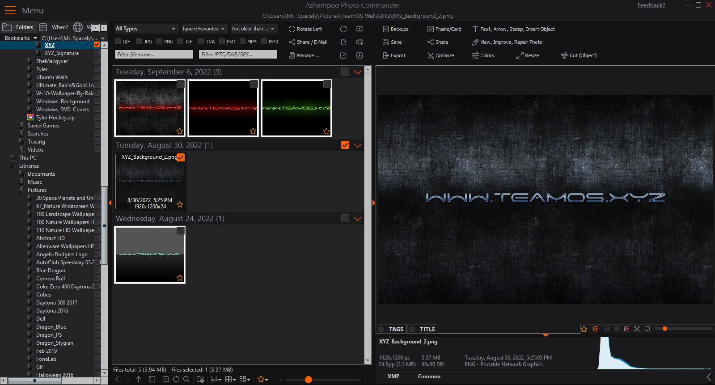Open the globe location view icon
The width and height of the screenshot is (715, 385).
[x=78, y=27]
